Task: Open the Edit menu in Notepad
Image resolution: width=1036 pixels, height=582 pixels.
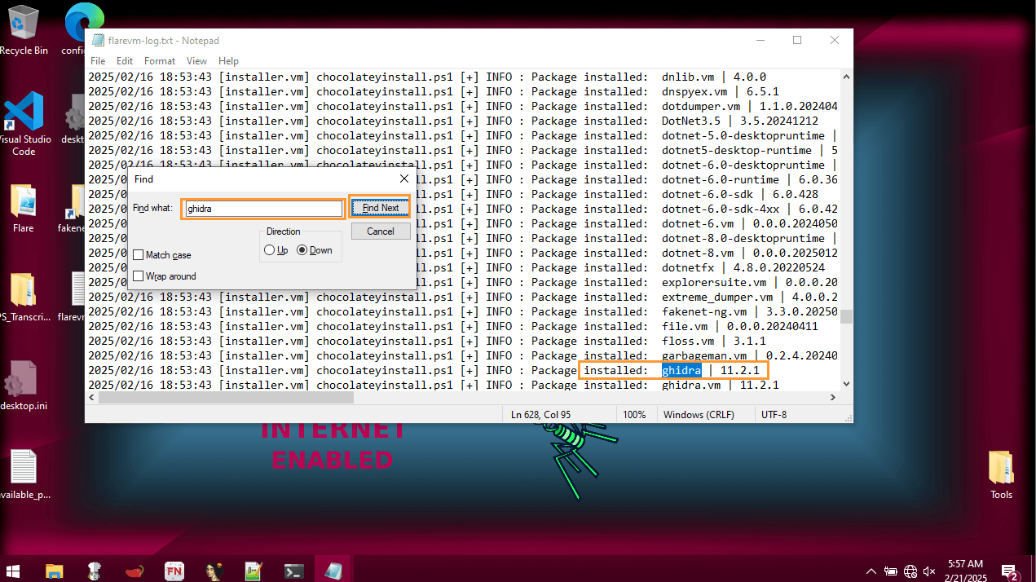Action: click(125, 60)
